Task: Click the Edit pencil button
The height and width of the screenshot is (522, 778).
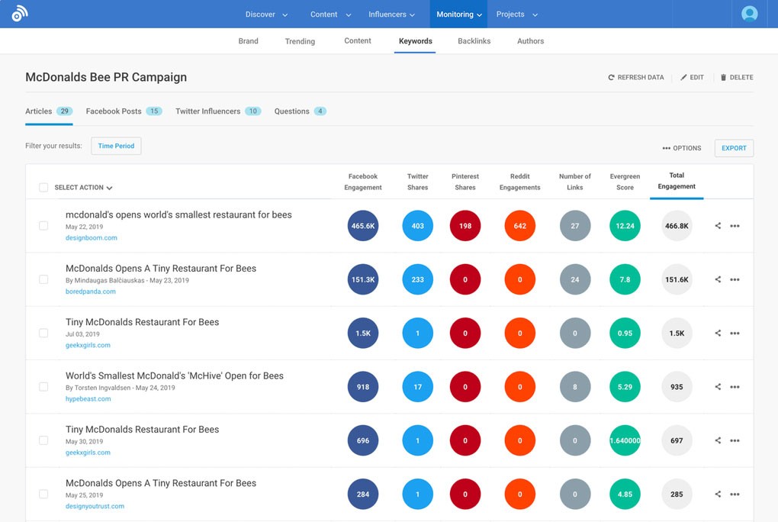Action: [x=692, y=78]
